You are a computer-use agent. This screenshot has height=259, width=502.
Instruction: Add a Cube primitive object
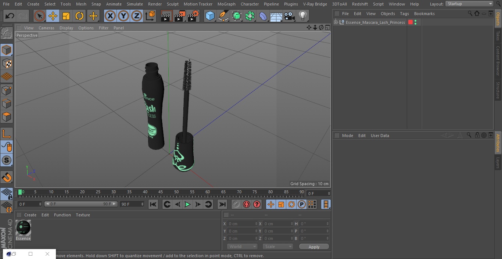point(210,16)
